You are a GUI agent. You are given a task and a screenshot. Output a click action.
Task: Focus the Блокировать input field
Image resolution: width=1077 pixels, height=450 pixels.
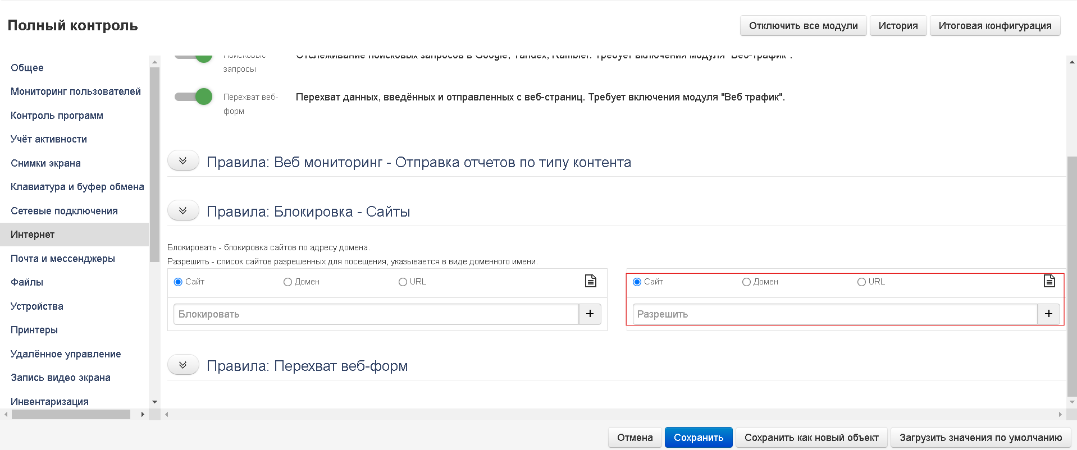[x=376, y=314]
